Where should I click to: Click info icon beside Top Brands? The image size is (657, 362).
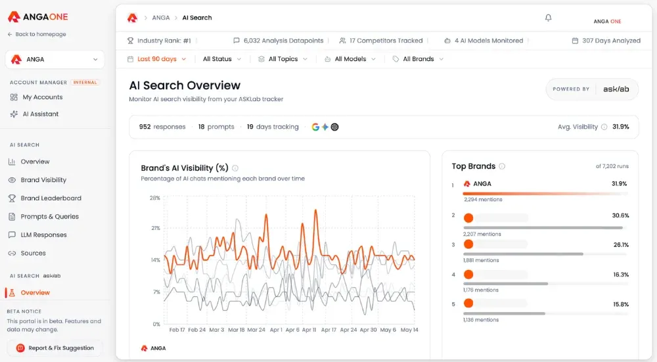pos(502,166)
